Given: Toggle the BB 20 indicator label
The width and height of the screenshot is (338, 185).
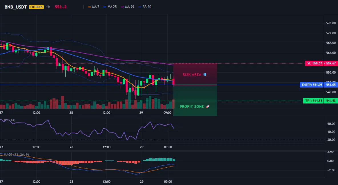Looking at the screenshot, I should coord(147,7).
